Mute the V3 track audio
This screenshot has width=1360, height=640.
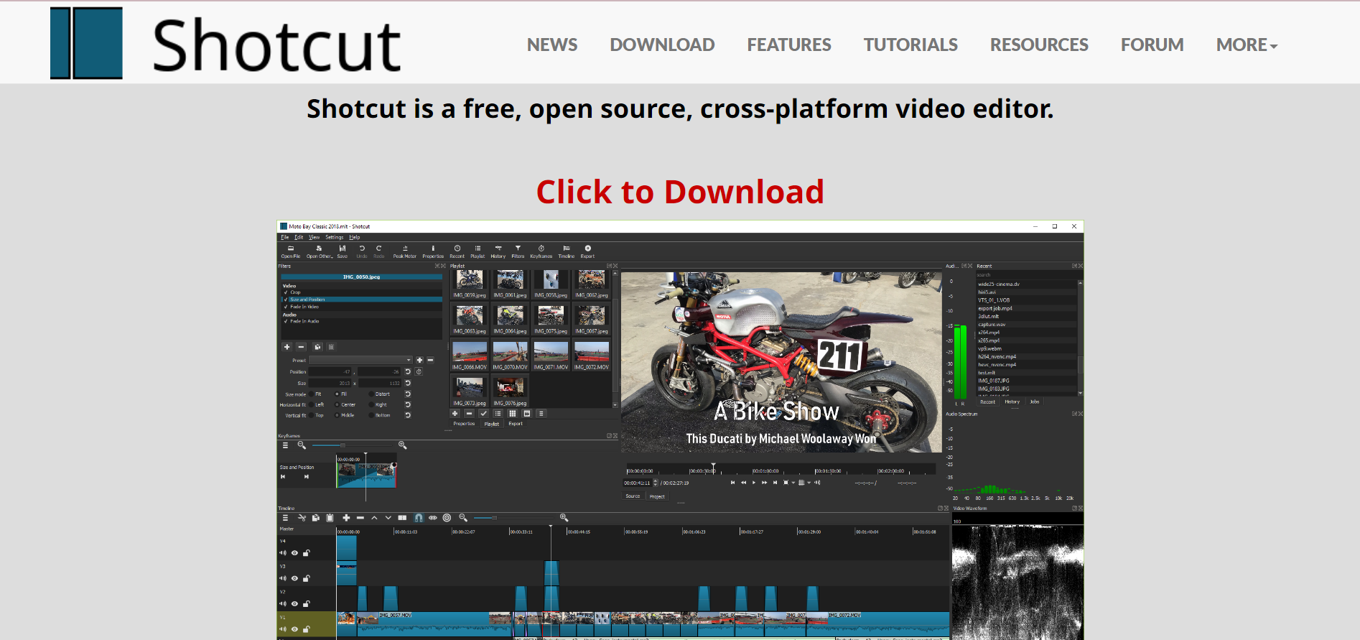point(282,578)
